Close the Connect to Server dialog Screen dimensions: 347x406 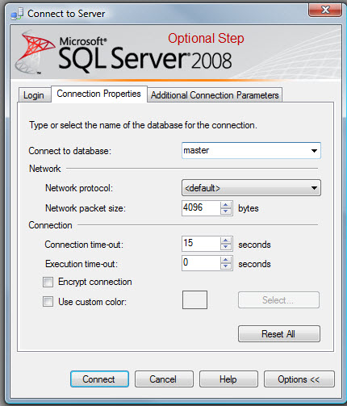[x=325, y=10]
